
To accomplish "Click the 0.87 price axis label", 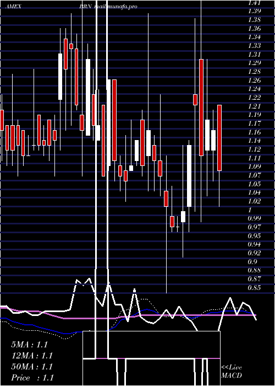I will pyautogui.click(x=254, y=279).
